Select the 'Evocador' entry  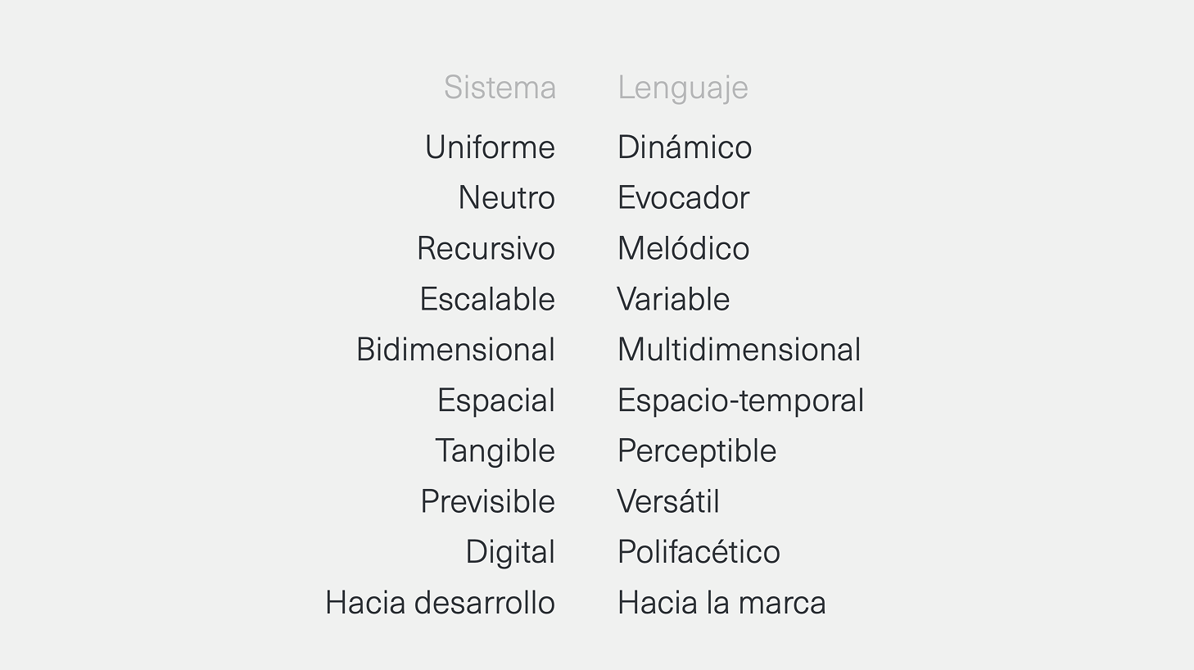click(683, 198)
